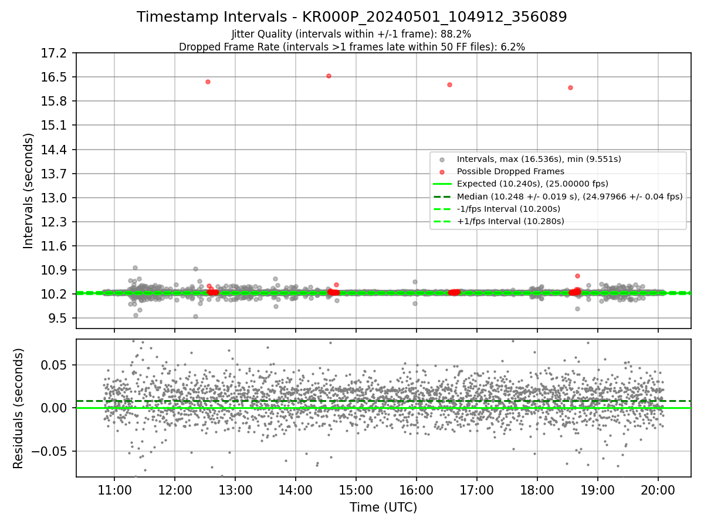
Task: Click the red outlier point near 12:30
Action: click(x=208, y=82)
